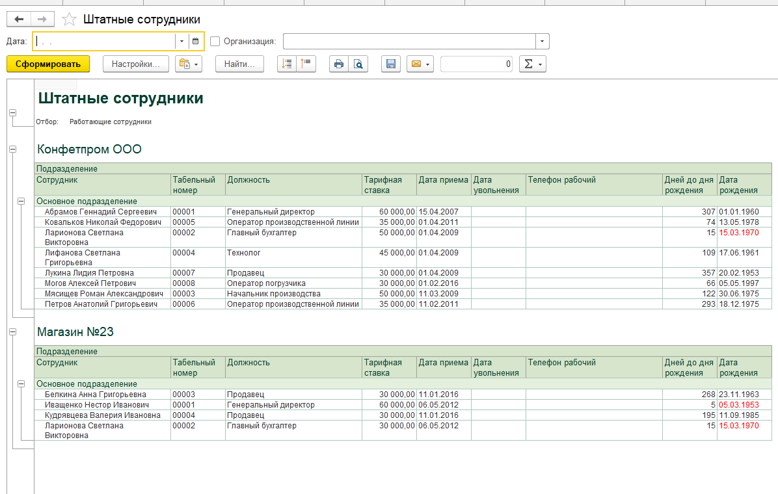Select the Кудрявцева Валерия Ивановна cell
Viewport: 778px width, 494px height.
(103, 415)
